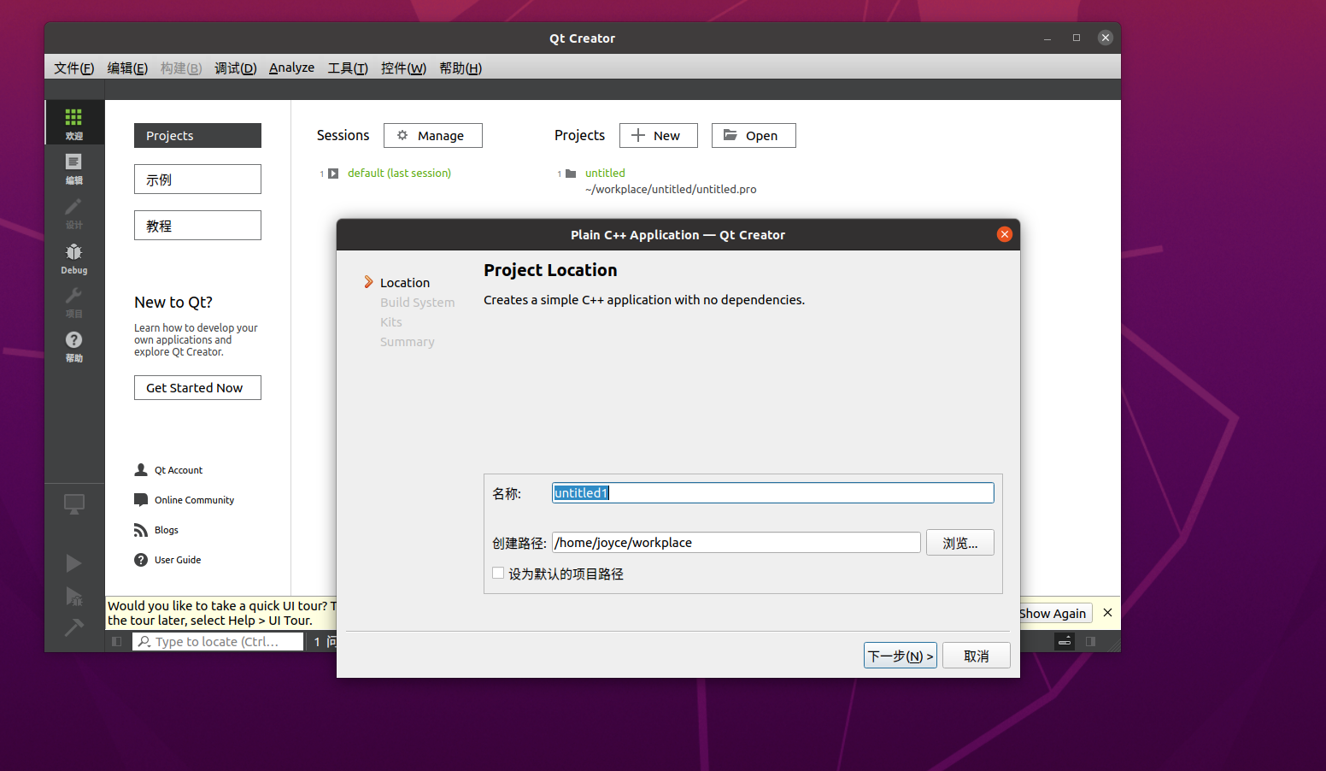
Task: Open the Welcome (欢迎) mode
Action: (x=74, y=122)
